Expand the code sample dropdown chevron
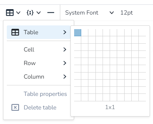Image resolution: width=153 pixels, height=124 pixels. point(39,13)
